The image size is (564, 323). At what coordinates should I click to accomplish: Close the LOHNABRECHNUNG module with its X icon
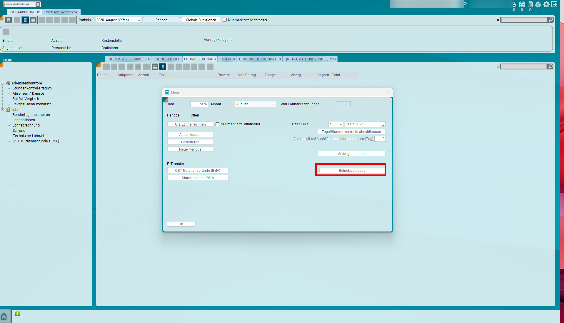click(38, 4)
